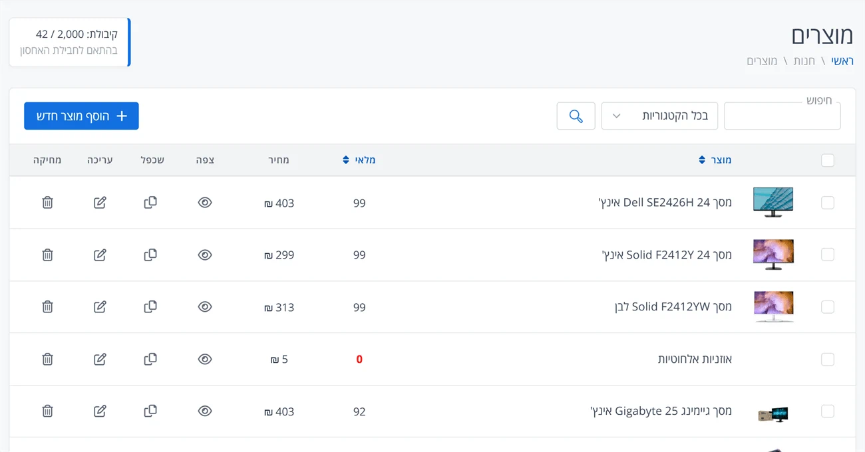Duplicate the Gigabyte 25 gaming monitor
Viewport: 865px width, 452px height.
tap(150, 411)
